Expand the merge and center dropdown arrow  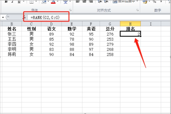(x=137, y=1)
